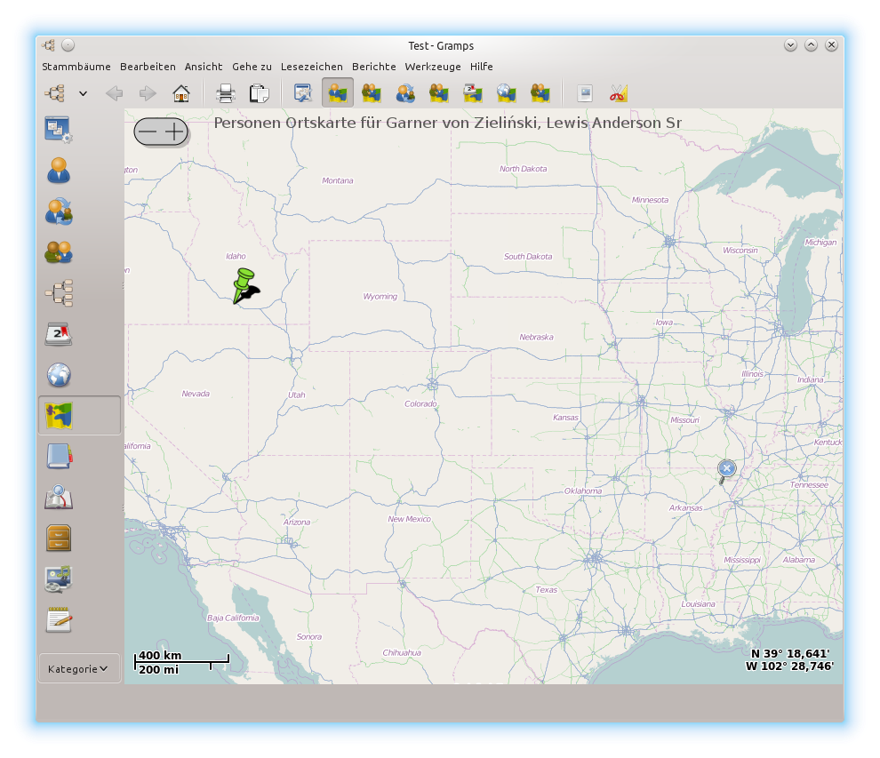Screen dimensions: 880x758
Task: Click the New Mexico label on the map
Action: (x=410, y=519)
